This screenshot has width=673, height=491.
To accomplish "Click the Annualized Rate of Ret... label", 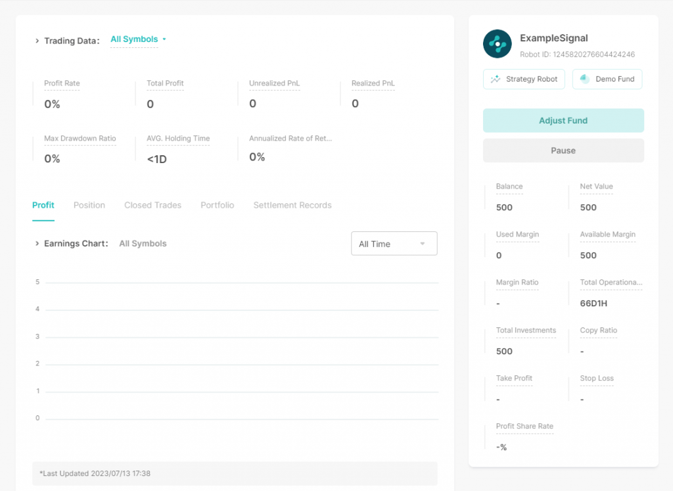I will (x=290, y=138).
